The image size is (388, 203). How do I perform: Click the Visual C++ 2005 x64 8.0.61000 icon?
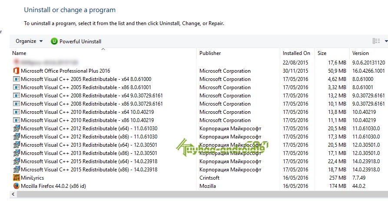point(16,79)
